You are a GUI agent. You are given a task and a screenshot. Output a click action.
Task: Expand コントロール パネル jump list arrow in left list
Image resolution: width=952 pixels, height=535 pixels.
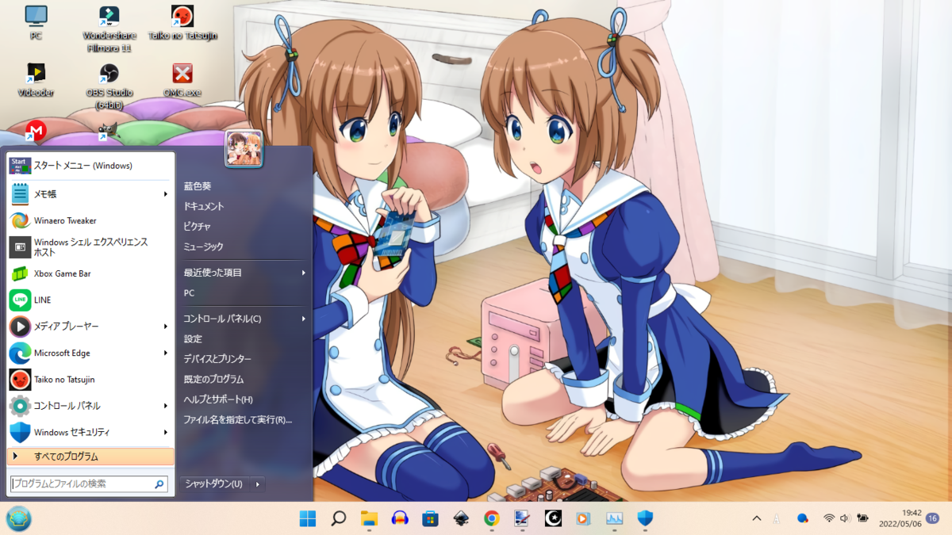pos(166,405)
